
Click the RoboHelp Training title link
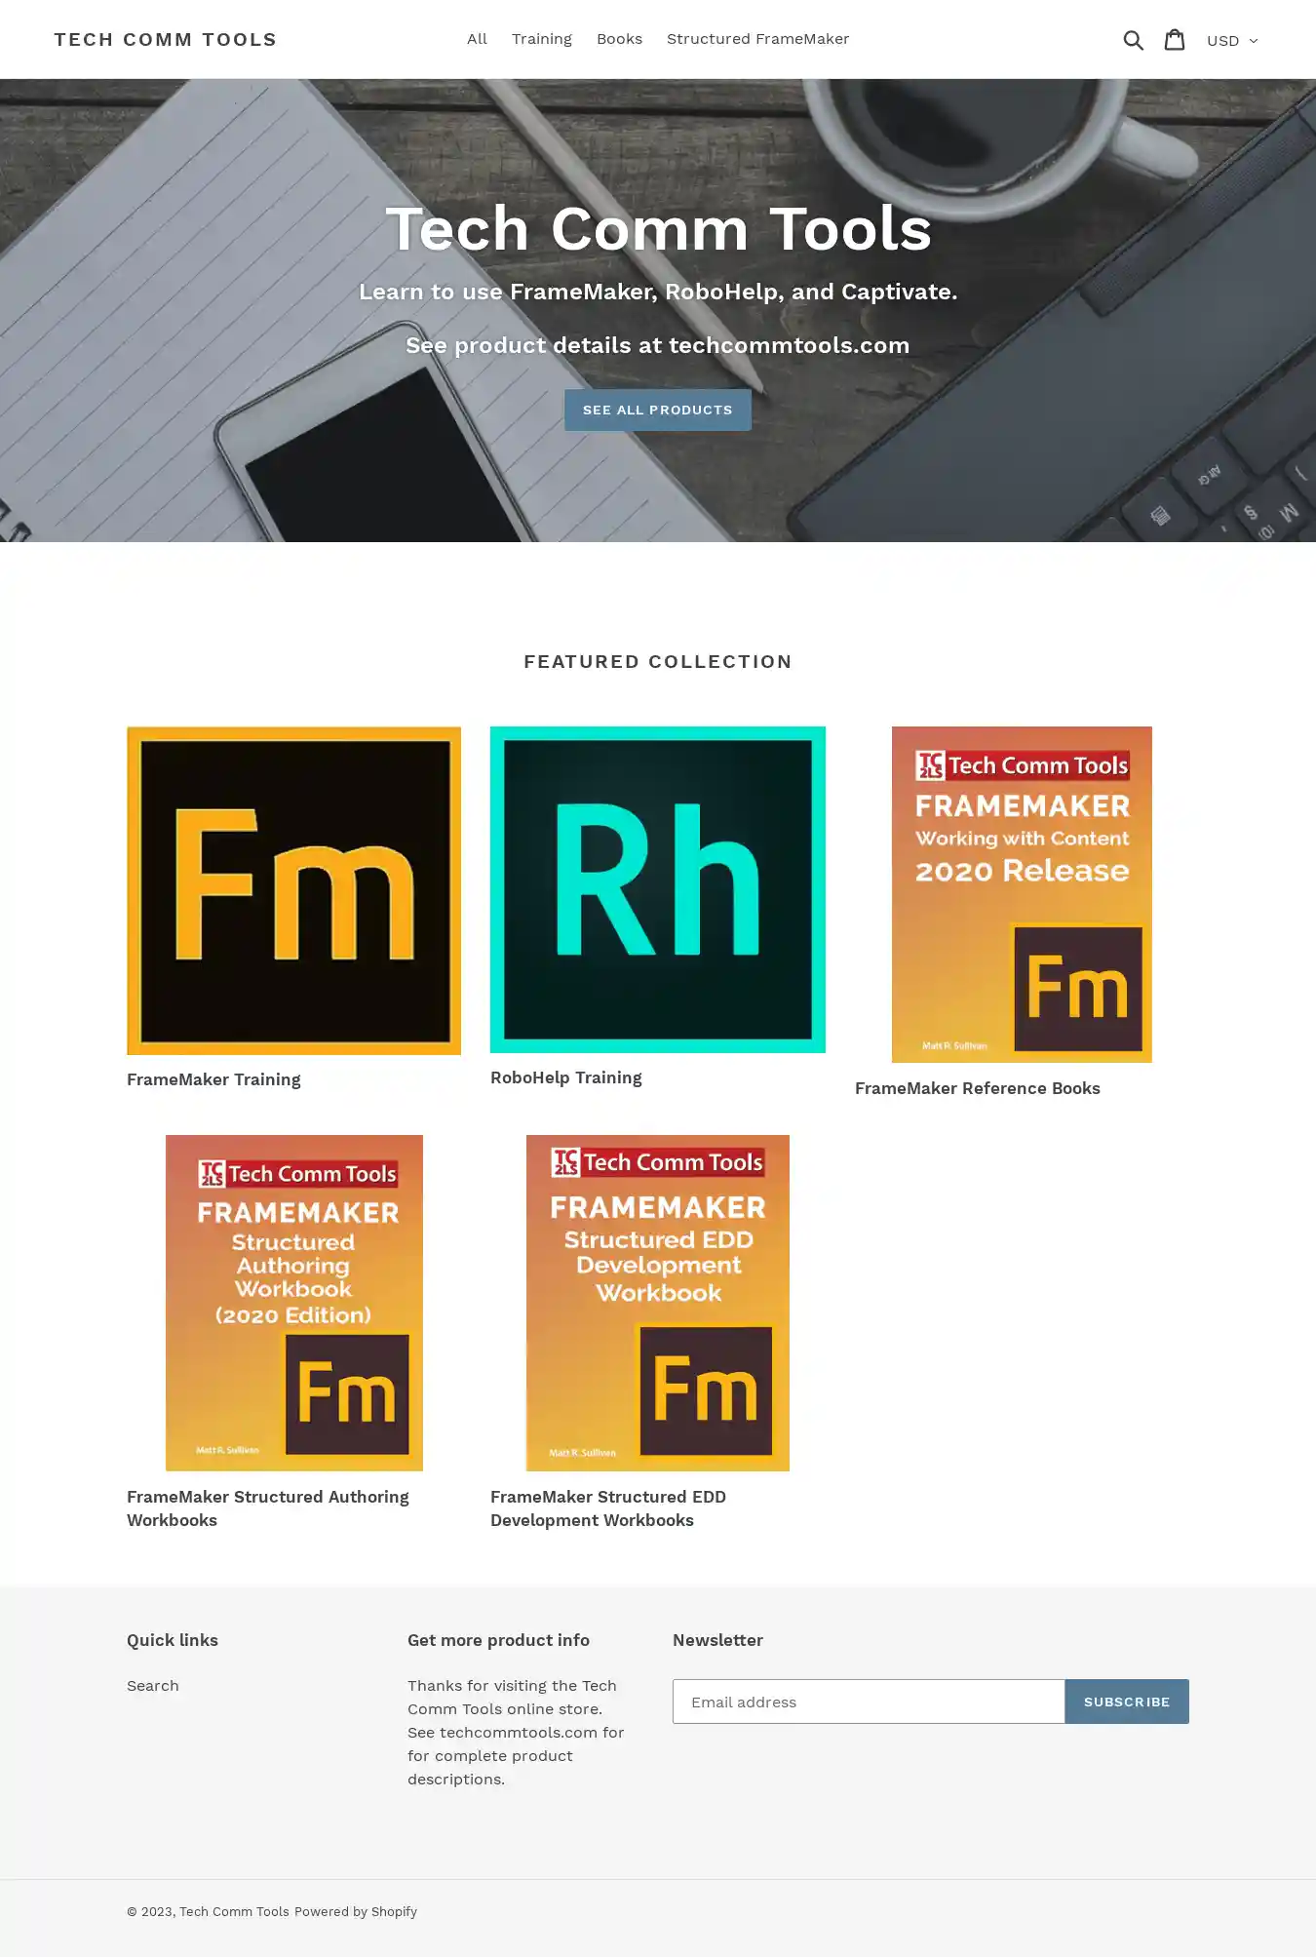point(565,1077)
